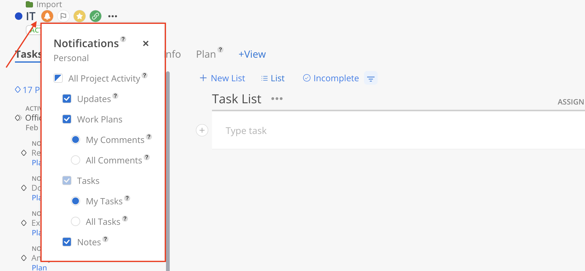The image size is (585, 271).
Task: Click the plus circle to add task
Action: [x=202, y=130]
